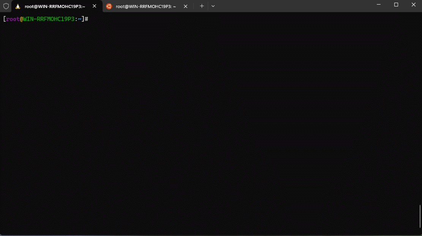422x236 pixels.
Task: Click the opening bracket of the prompt
Action: click(4, 19)
